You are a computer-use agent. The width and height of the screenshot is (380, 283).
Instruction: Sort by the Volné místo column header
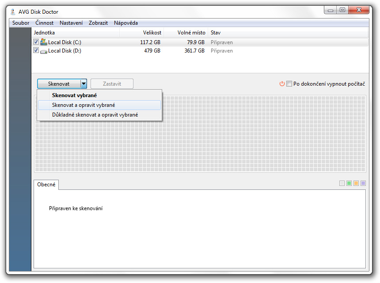[186, 33]
